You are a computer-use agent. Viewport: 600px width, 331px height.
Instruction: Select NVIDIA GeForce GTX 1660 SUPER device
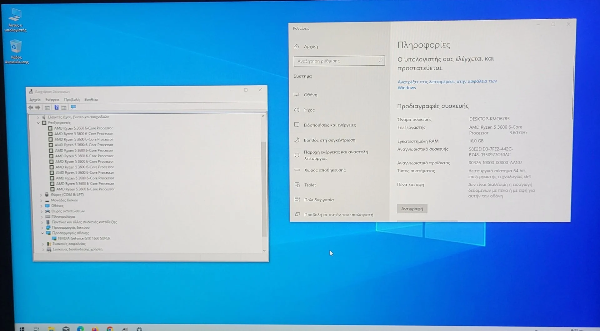click(x=84, y=238)
